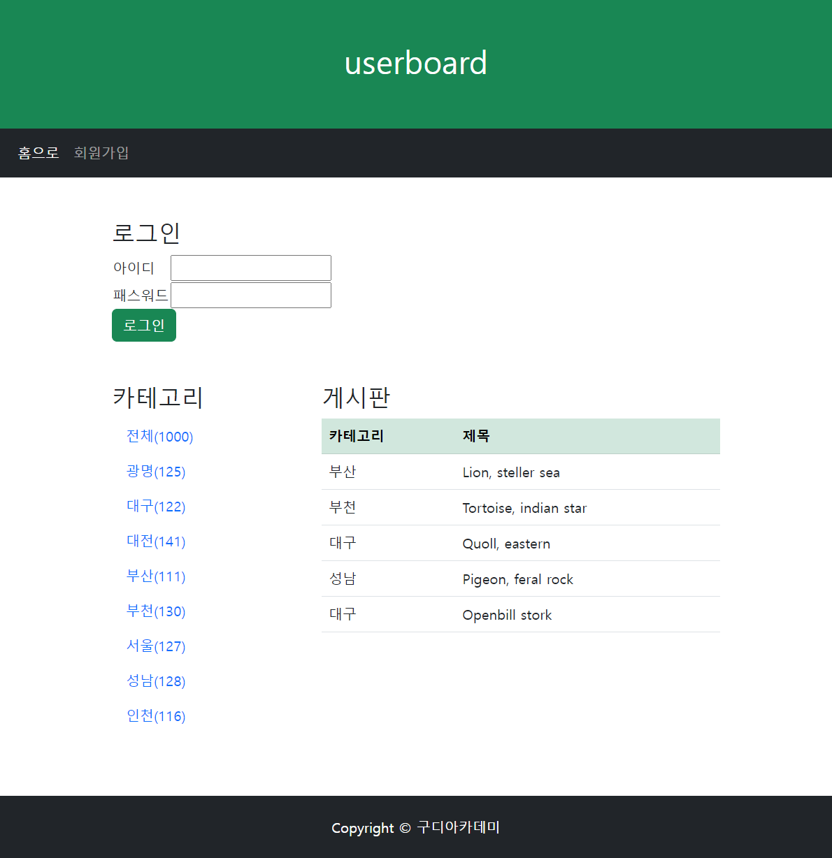Focus the 패스워드 input field
This screenshot has height=858, width=832.
251,295
